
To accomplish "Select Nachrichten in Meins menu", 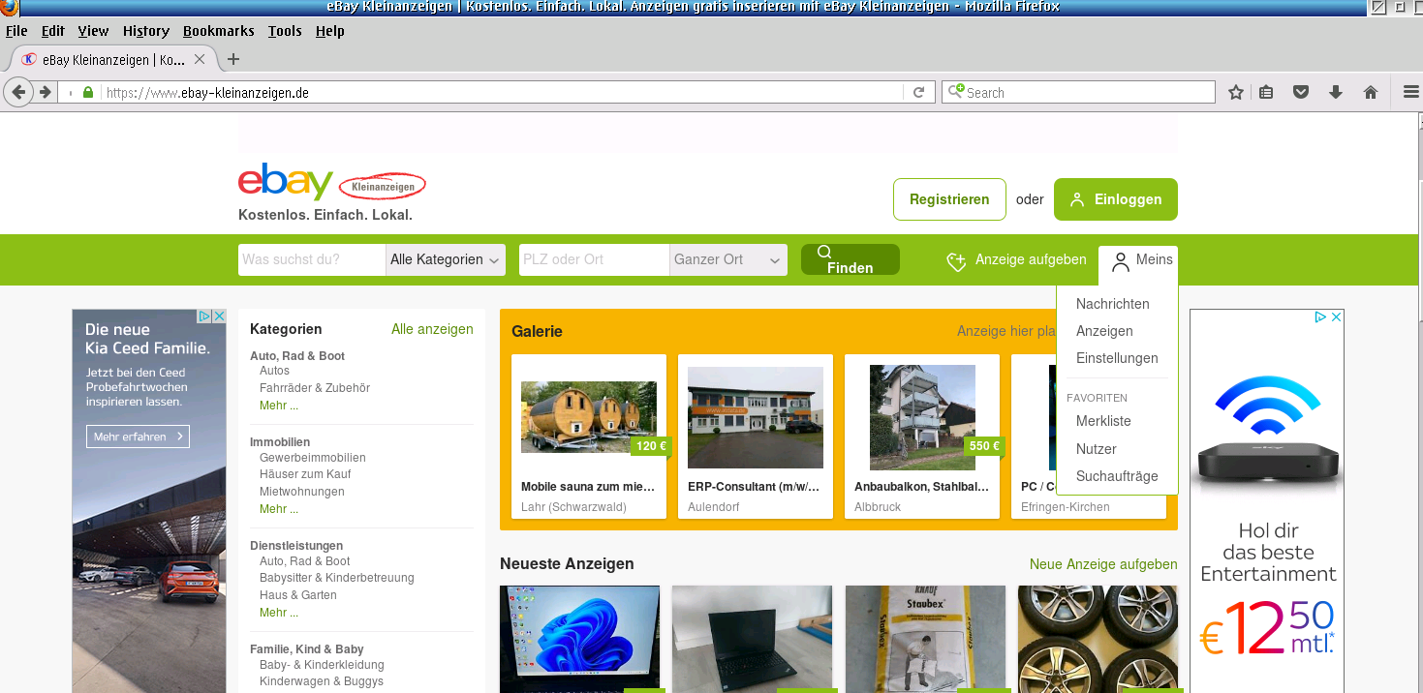I will pyautogui.click(x=1113, y=304).
